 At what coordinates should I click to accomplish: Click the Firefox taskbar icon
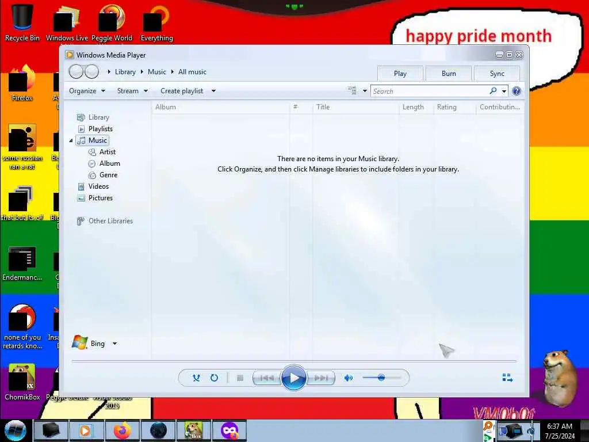click(122, 430)
